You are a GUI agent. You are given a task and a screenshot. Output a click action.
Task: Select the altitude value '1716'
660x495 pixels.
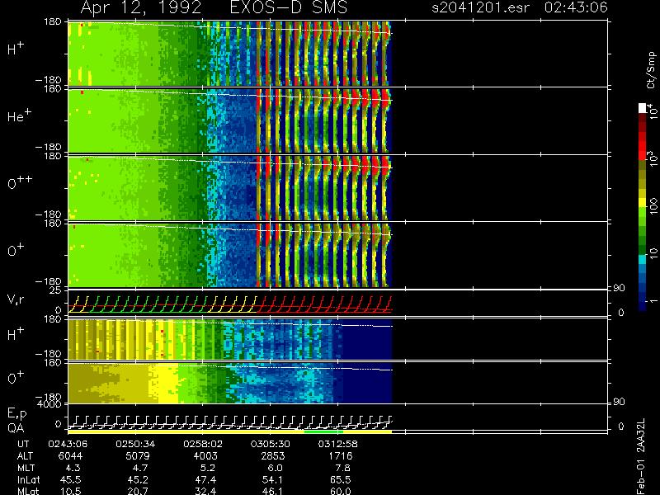[341, 456]
